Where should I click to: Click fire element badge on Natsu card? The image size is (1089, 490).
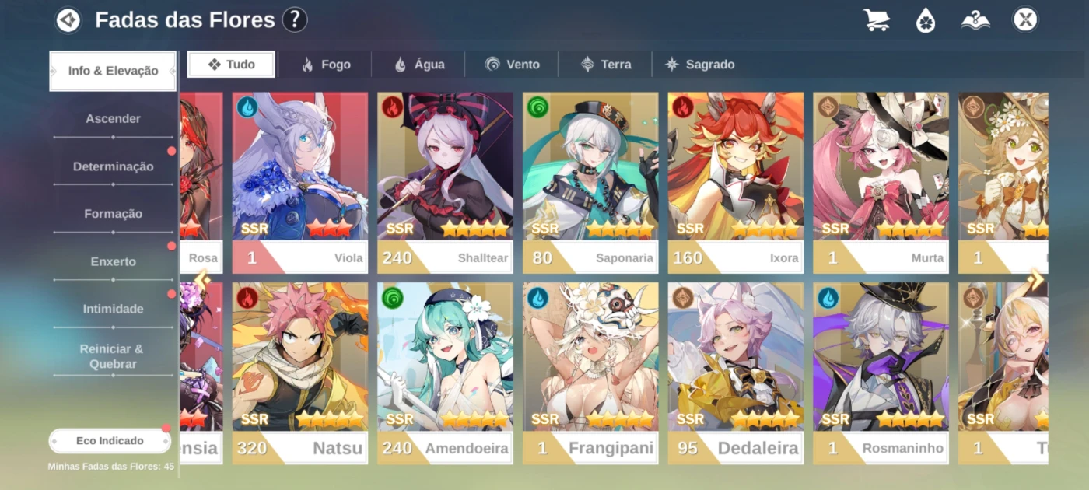(247, 297)
